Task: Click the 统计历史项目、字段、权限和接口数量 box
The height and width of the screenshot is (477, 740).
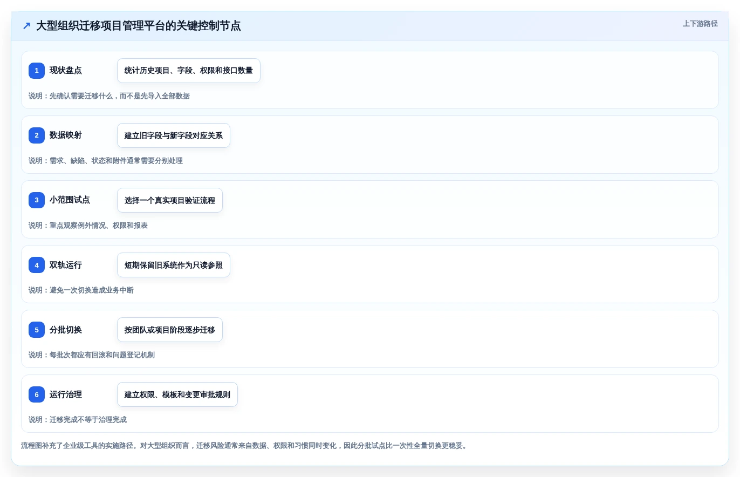Action: tap(189, 71)
